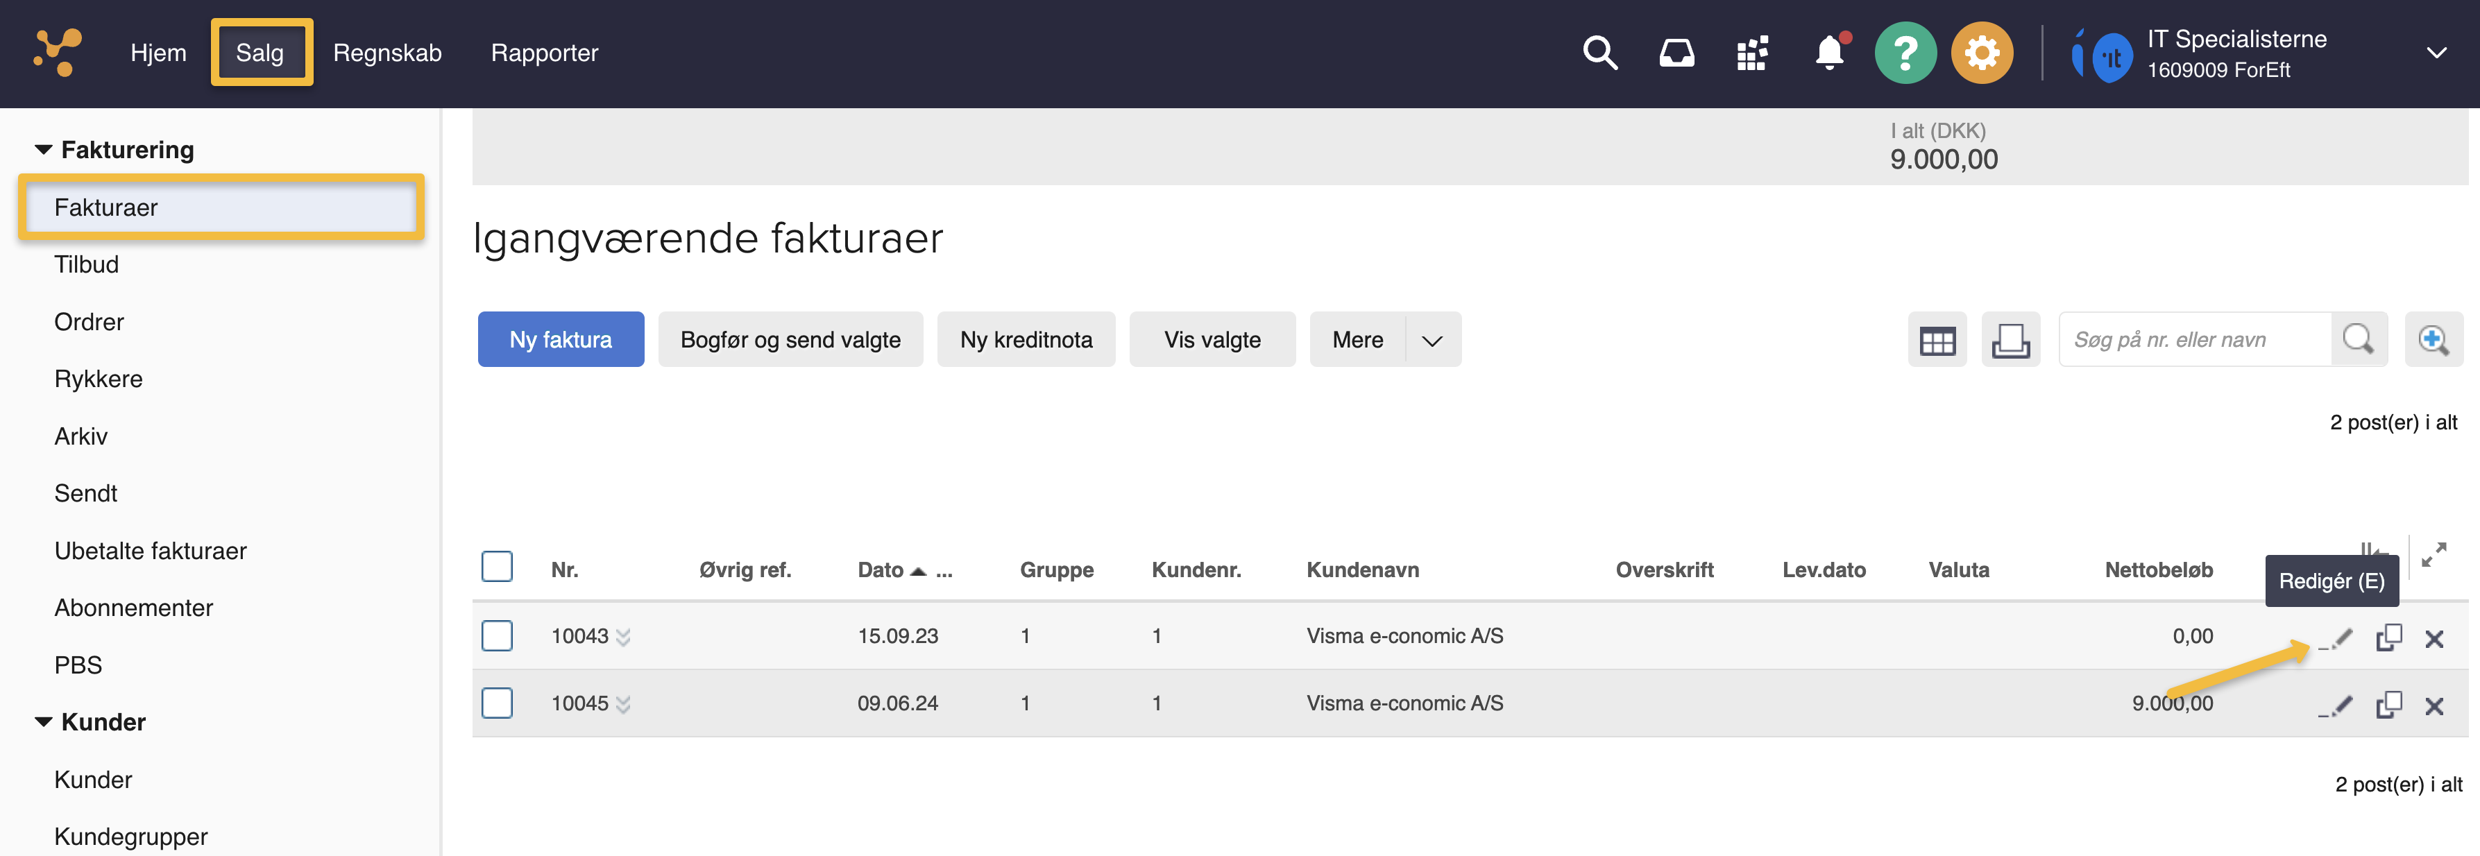Viewport: 2480px width, 856px height.
Task: Select the column layout grid icon above the table
Action: tap(1937, 339)
